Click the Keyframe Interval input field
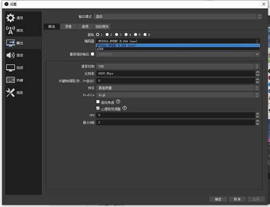 tap(176, 81)
